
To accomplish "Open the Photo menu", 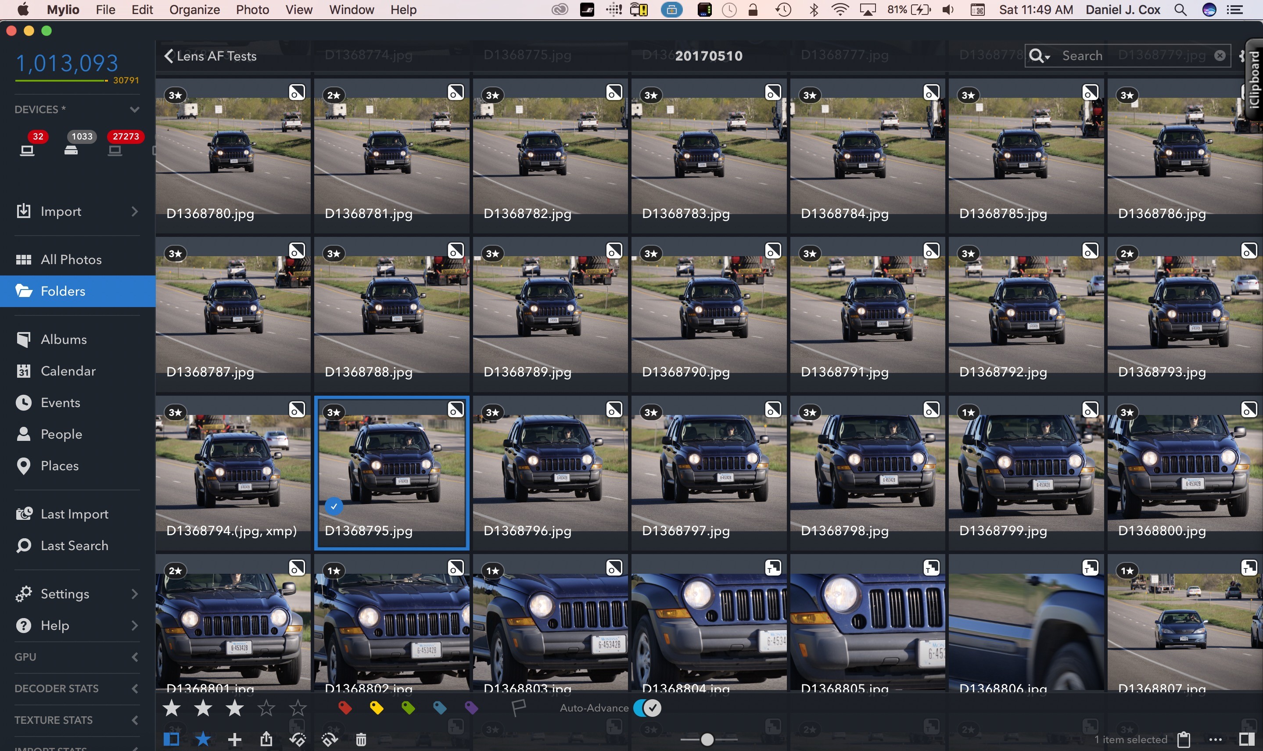I will point(252,10).
